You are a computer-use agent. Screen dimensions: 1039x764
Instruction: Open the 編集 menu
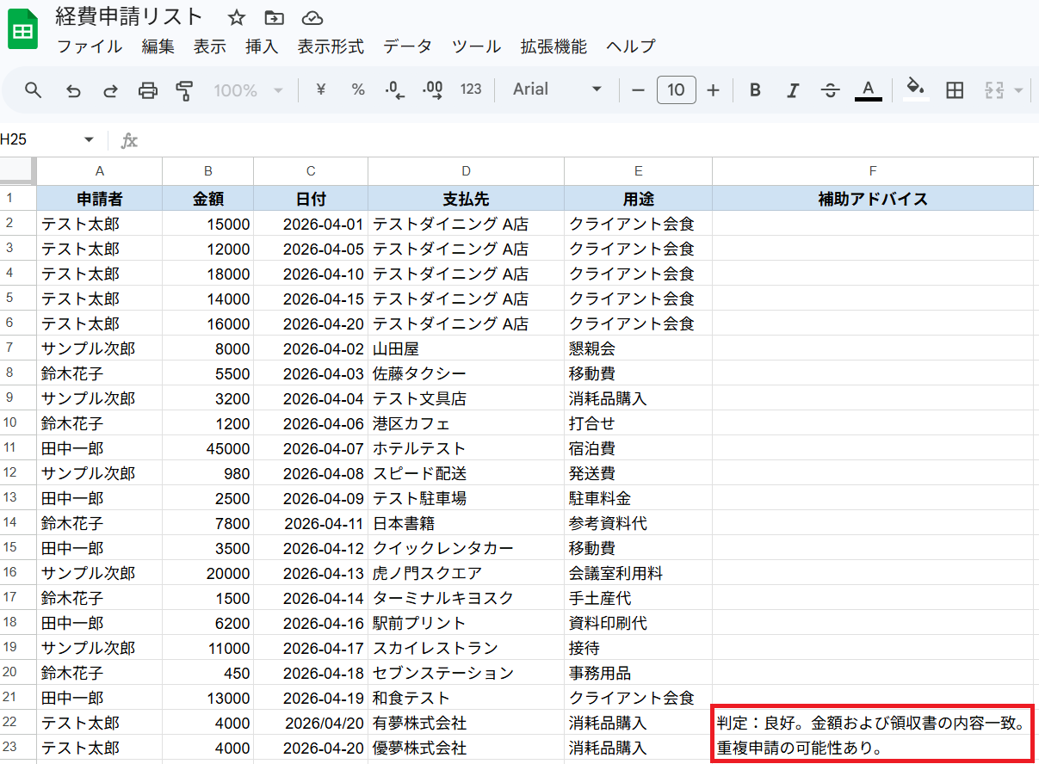coord(158,46)
